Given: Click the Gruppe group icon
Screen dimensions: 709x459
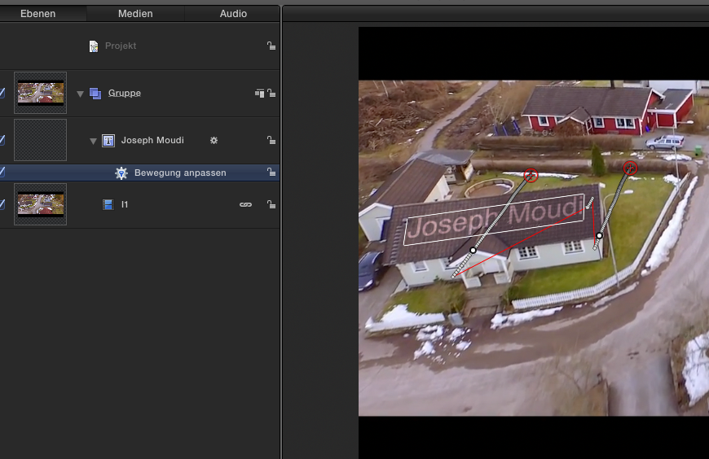Looking at the screenshot, I should [x=95, y=93].
